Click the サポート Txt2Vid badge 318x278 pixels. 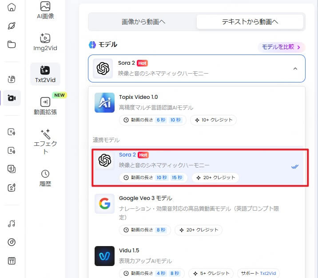tap(258, 273)
